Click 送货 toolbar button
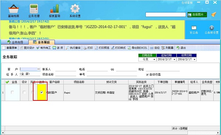The height and width of the screenshot is (135, 221). [x=58, y=48]
